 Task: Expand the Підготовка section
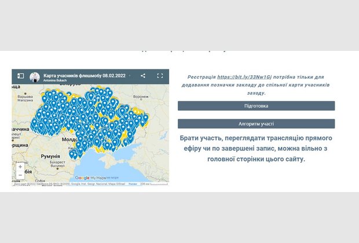(x=256, y=106)
